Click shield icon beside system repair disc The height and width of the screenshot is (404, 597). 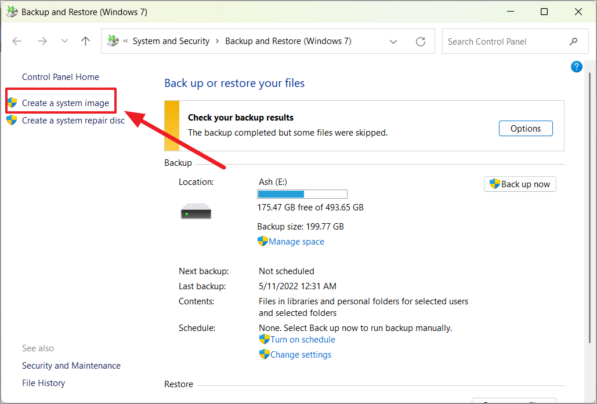coord(12,120)
